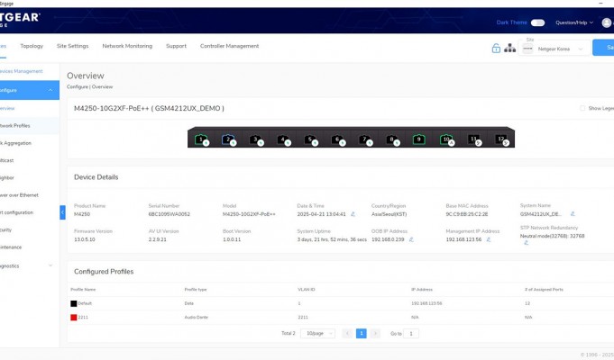Collapse the left sidebar with blue arrow
This screenshot has height=360, width=614.
(x=62, y=212)
